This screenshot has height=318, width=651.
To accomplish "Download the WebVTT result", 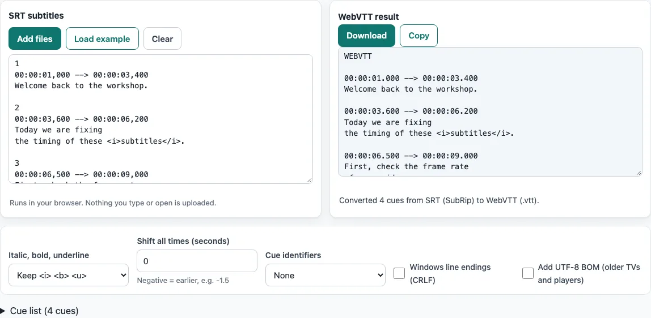I will (x=366, y=36).
